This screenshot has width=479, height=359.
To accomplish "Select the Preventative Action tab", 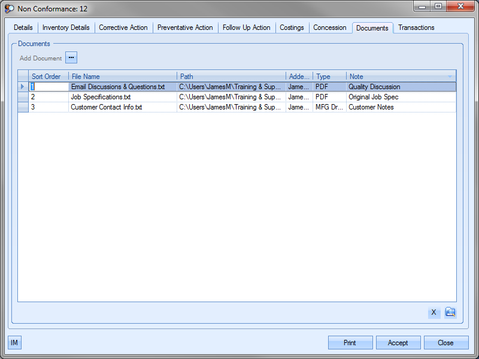I will tap(185, 28).
